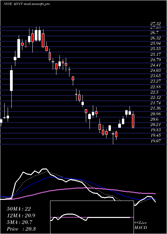Image resolution: width=167 pixels, height=234 pixels.
Task: Click the 5MA : 20.7 reading
Action: (20, 222)
